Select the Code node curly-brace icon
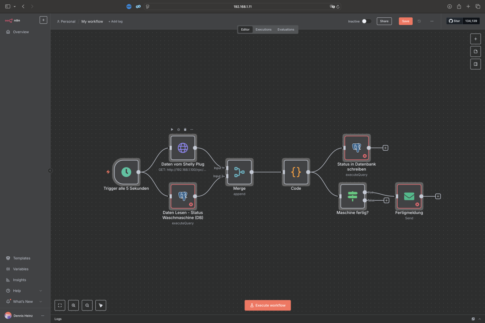The height and width of the screenshot is (323, 485). [x=296, y=172]
